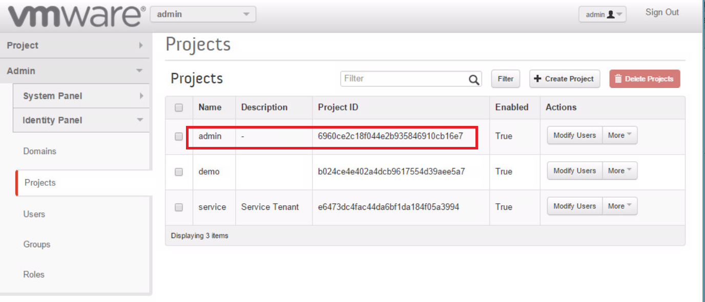Click the VMware logo

tap(76, 15)
